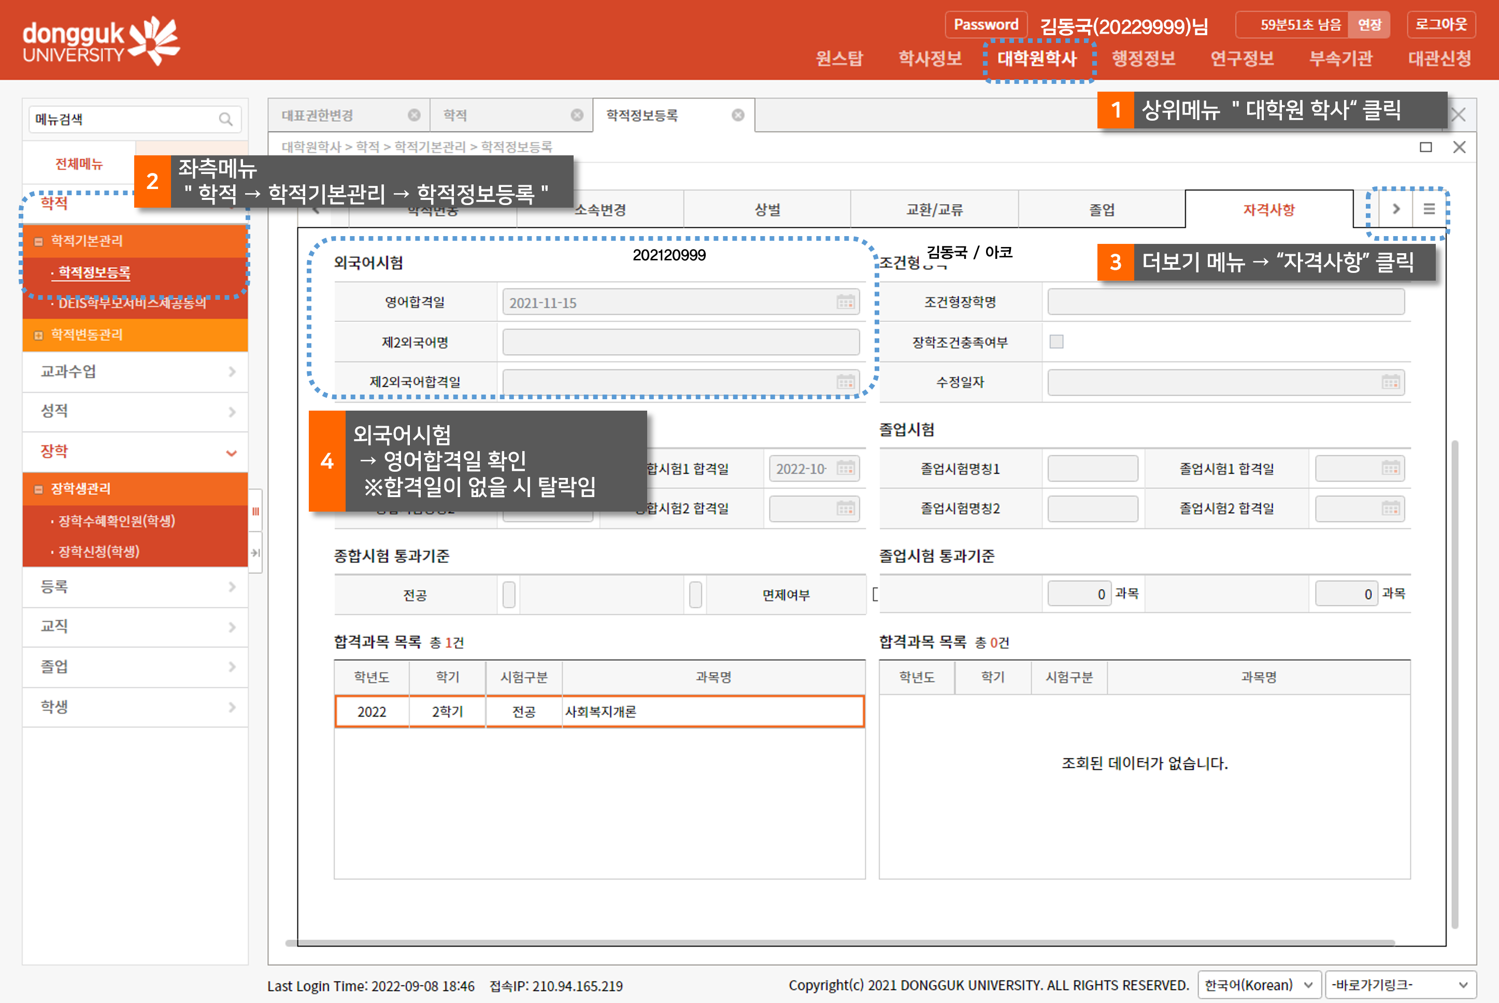This screenshot has width=1499, height=1003.
Task: Expand the 졸업 sidebar menu section
Action: click(x=135, y=667)
